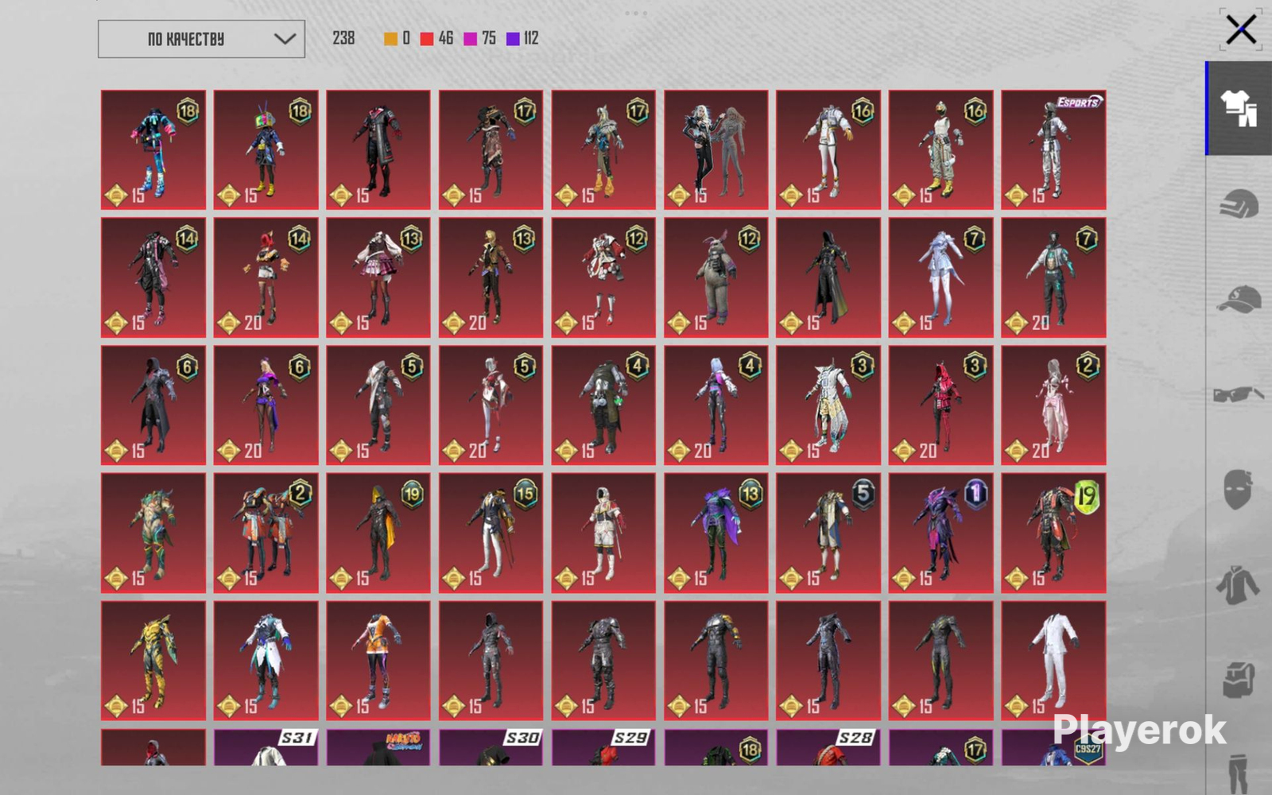Select the outfit with green badge 19

1053,533
